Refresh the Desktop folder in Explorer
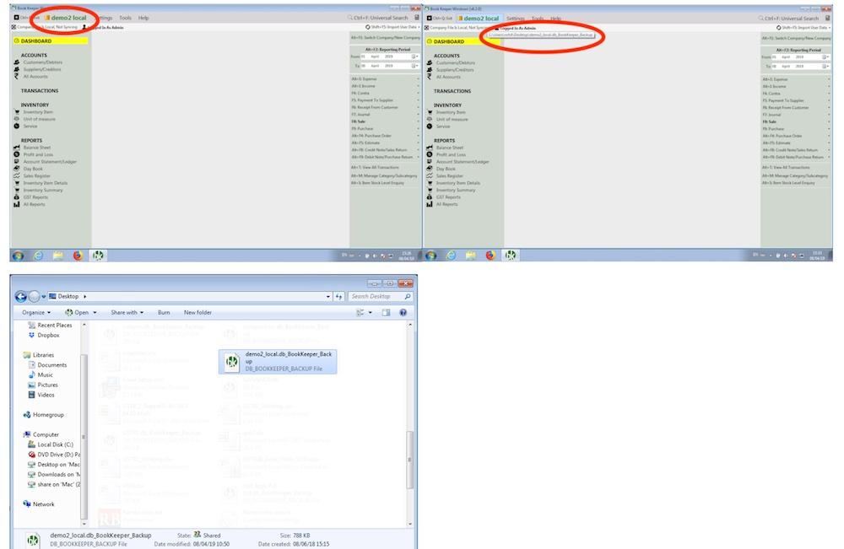844x549 pixels. [338, 296]
